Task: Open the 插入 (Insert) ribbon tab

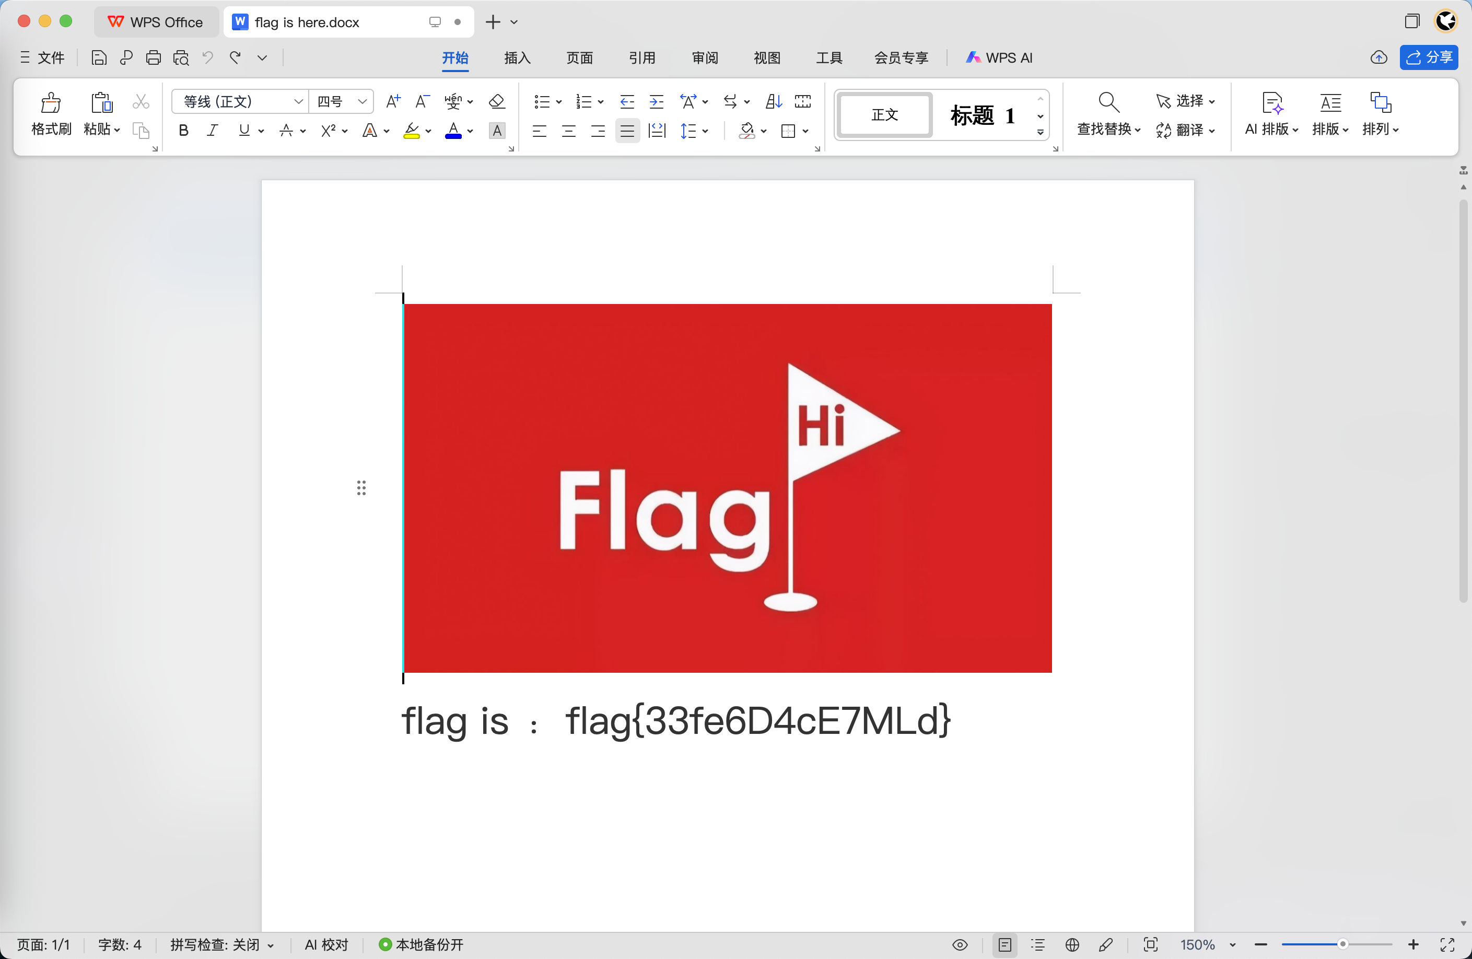Action: click(518, 57)
